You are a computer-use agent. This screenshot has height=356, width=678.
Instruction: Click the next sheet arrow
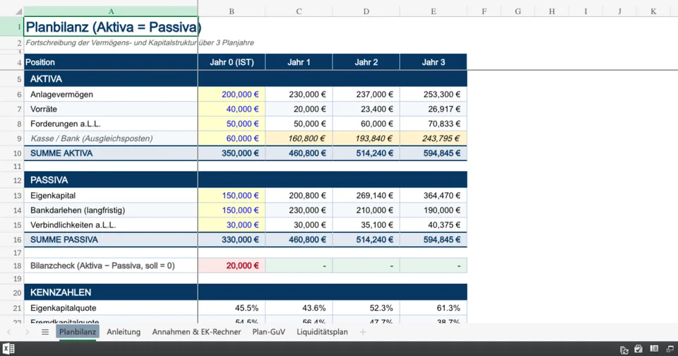pyautogui.click(x=27, y=332)
